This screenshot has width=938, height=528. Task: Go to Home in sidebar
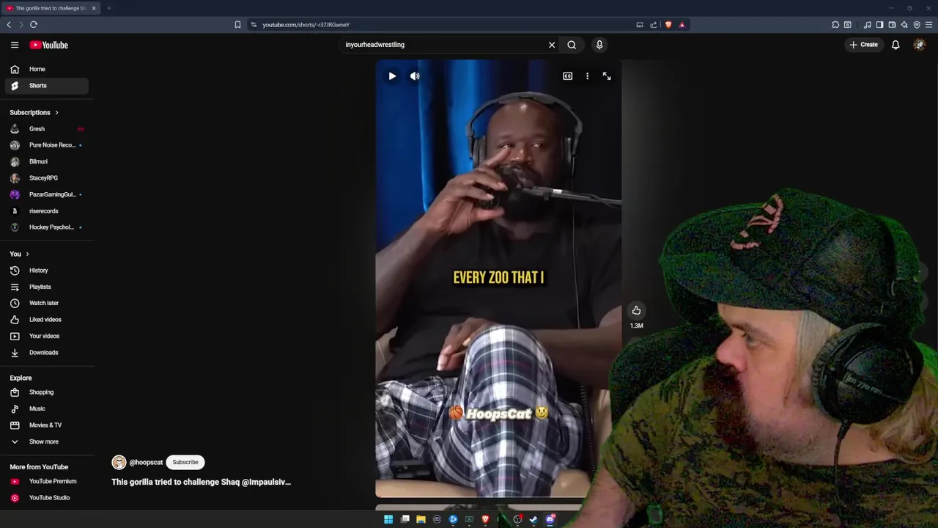tap(47, 69)
